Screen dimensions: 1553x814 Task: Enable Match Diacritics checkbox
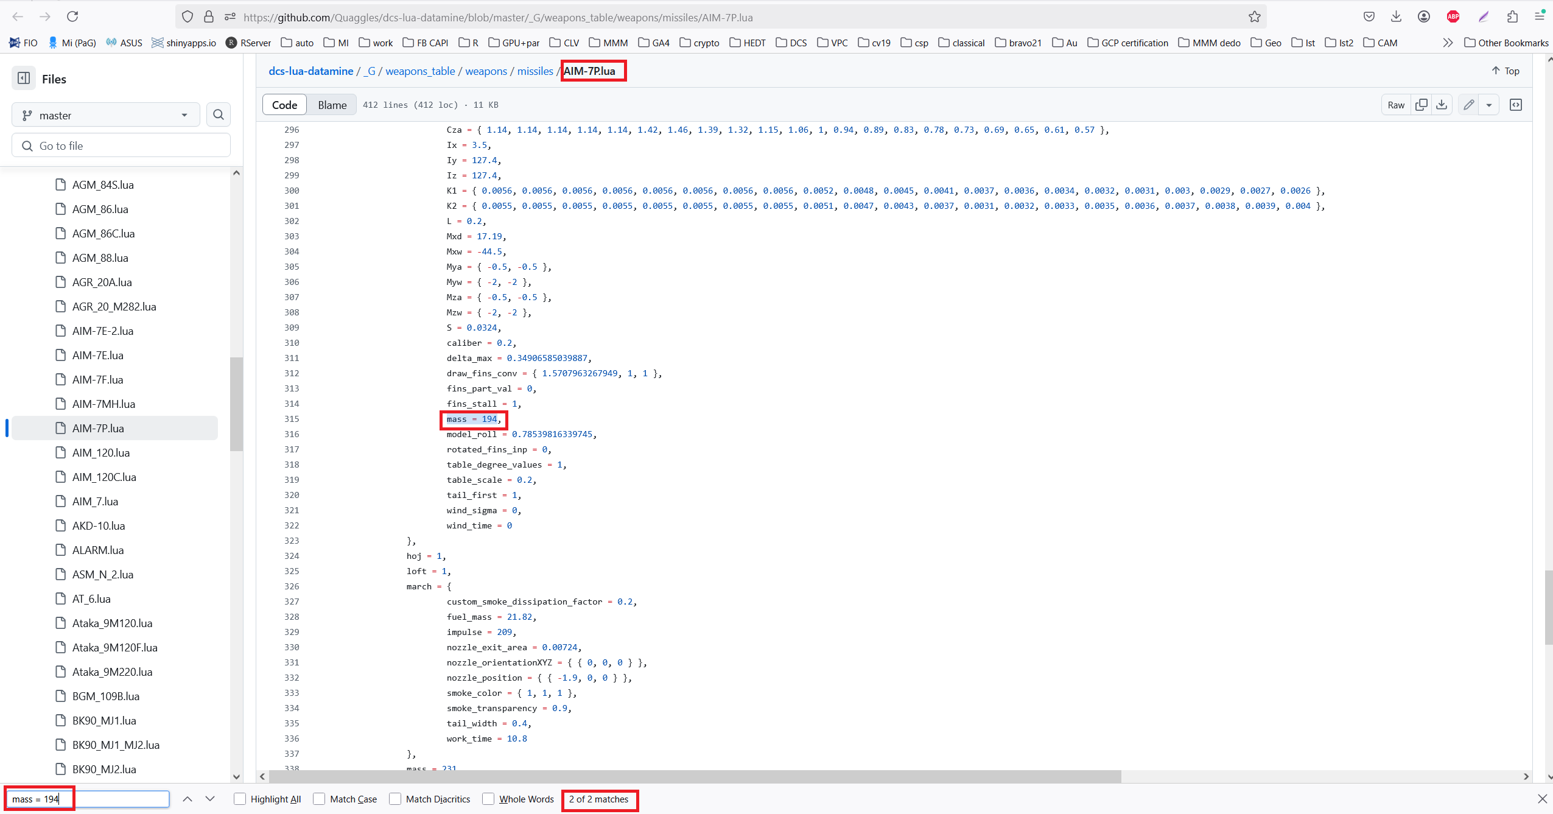(395, 799)
